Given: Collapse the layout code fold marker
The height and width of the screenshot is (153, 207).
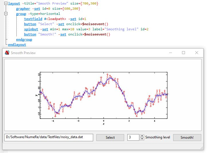Looking at the screenshot, I should tap(6, 3).
